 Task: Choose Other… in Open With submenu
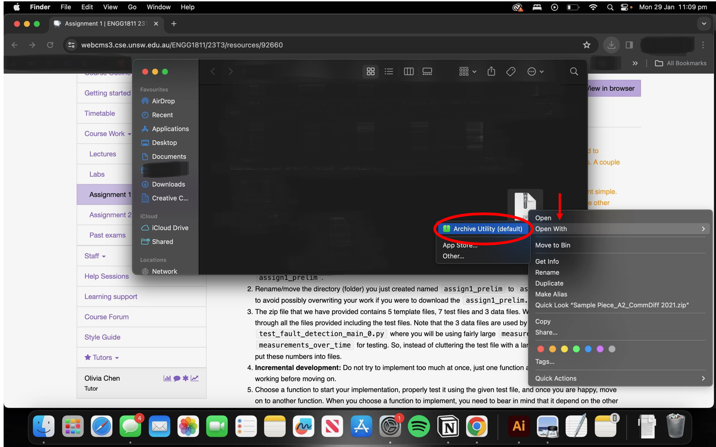454,256
